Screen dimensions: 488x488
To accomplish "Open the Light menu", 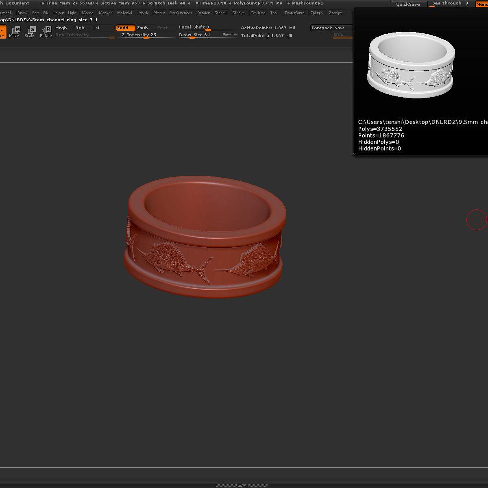I will [x=72, y=13].
